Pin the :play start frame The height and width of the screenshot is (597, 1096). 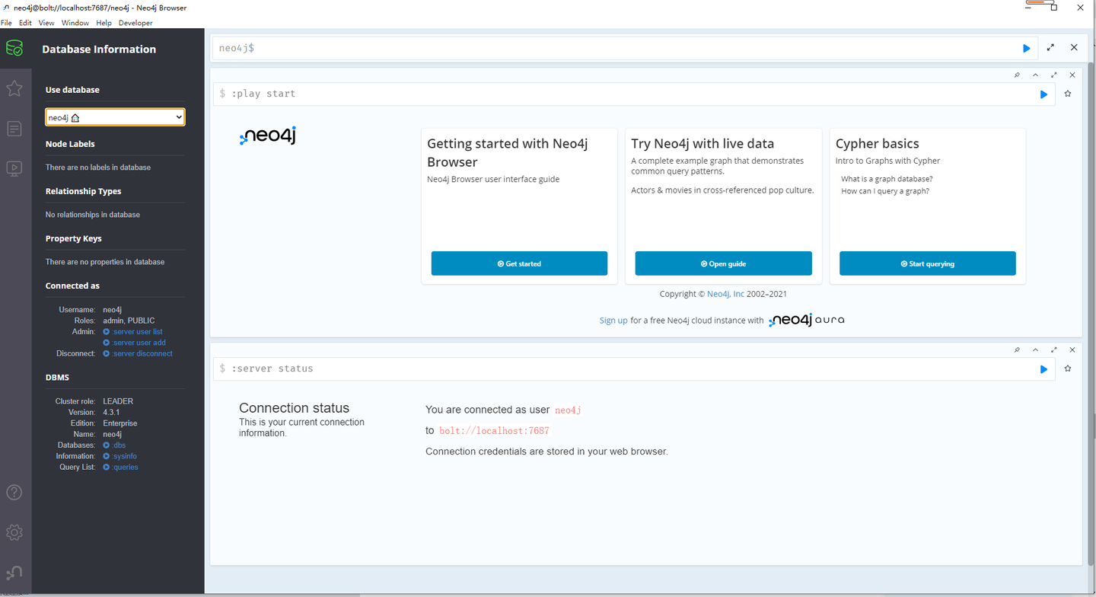click(x=1017, y=75)
